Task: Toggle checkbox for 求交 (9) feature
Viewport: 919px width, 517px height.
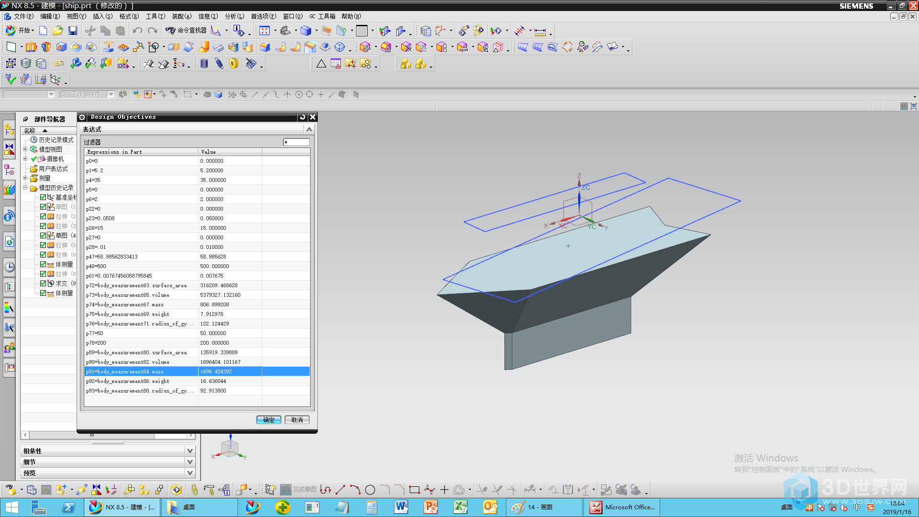Action: click(x=43, y=283)
